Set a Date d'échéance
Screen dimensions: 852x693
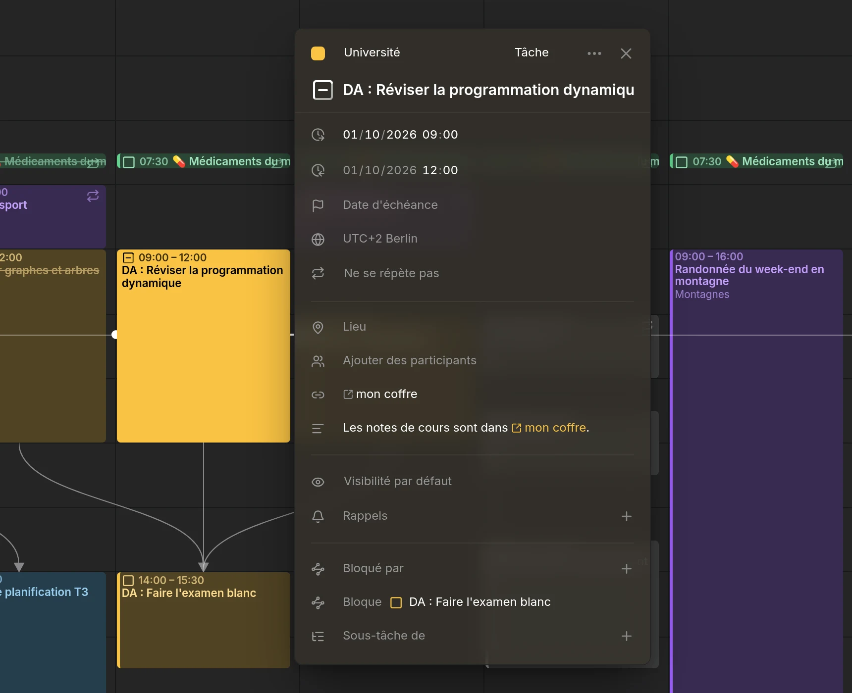[x=390, y=205]
